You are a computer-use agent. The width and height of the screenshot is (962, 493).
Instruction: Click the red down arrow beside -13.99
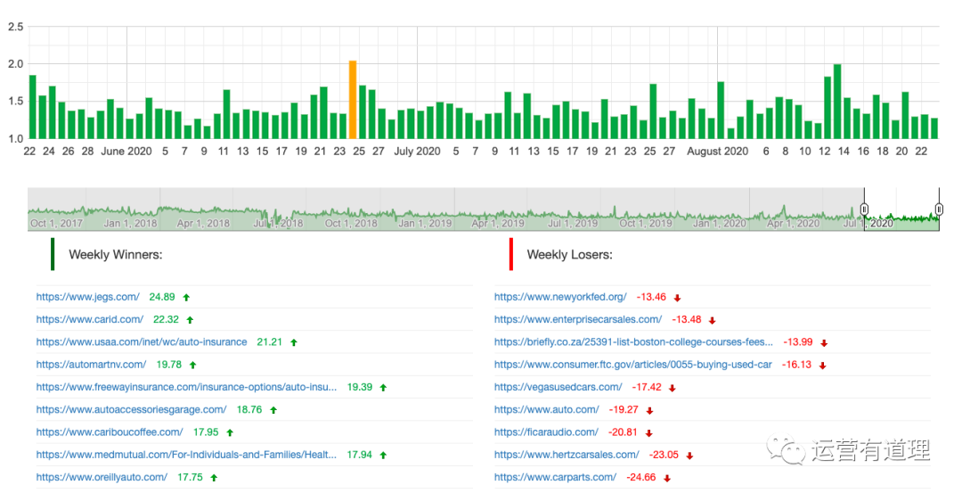824,343
